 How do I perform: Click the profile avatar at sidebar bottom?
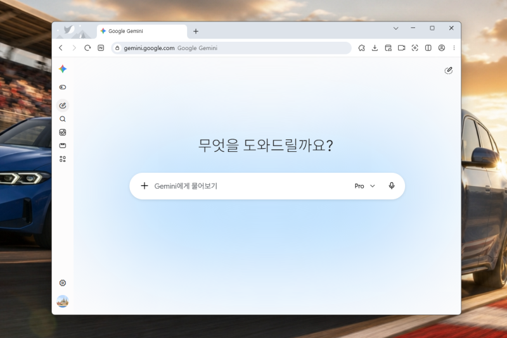(63, 301)
